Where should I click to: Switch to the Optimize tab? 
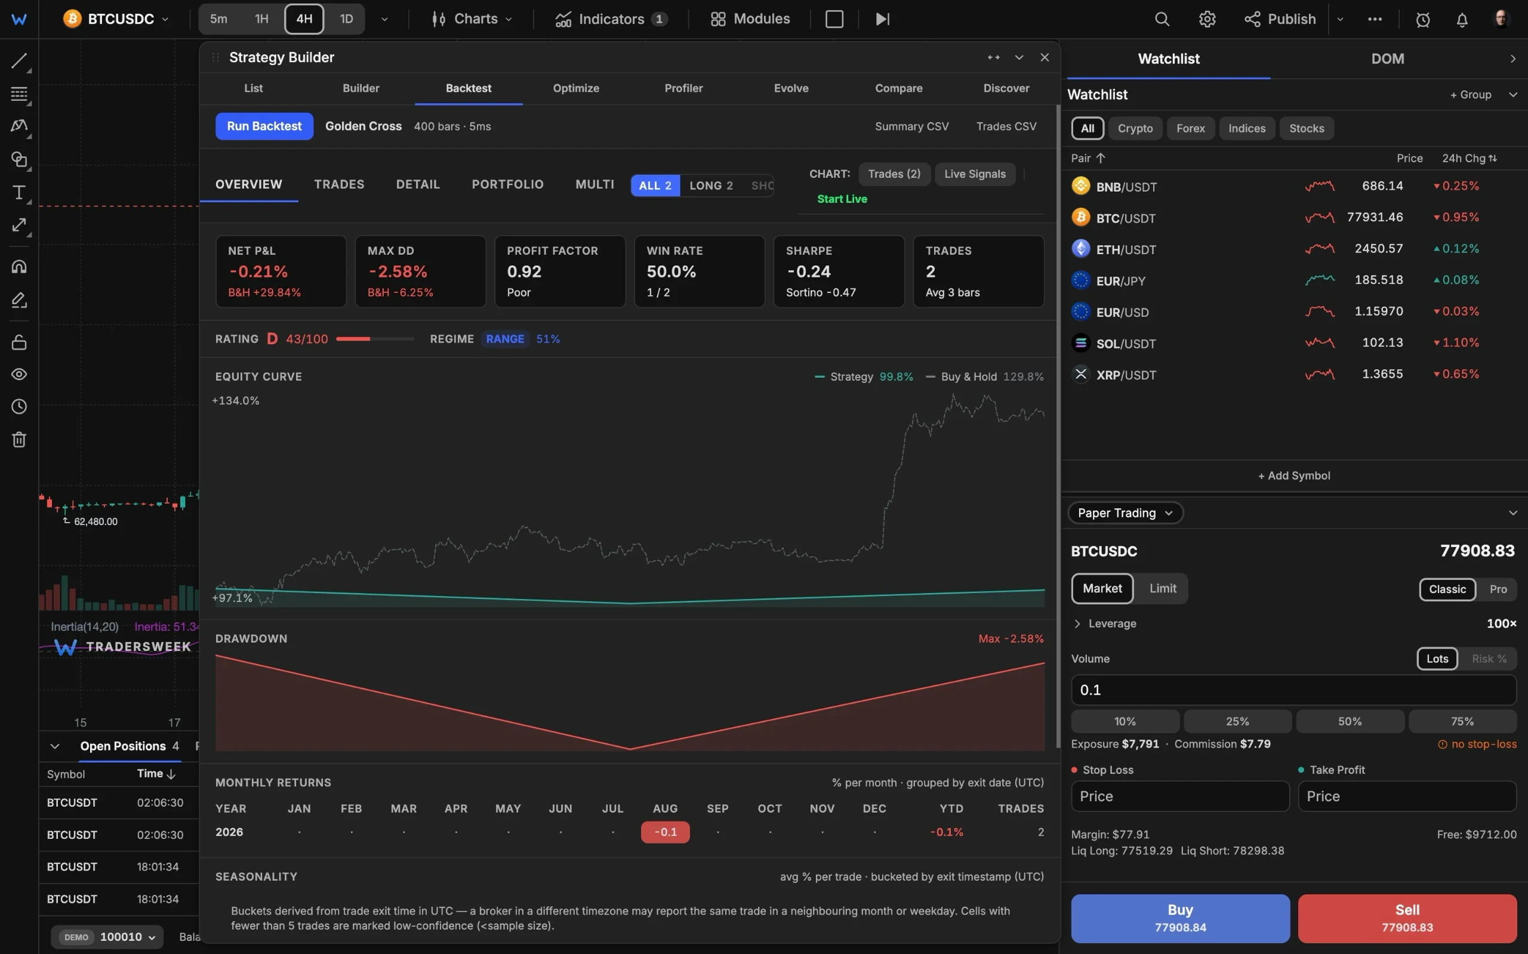point(576,88)
